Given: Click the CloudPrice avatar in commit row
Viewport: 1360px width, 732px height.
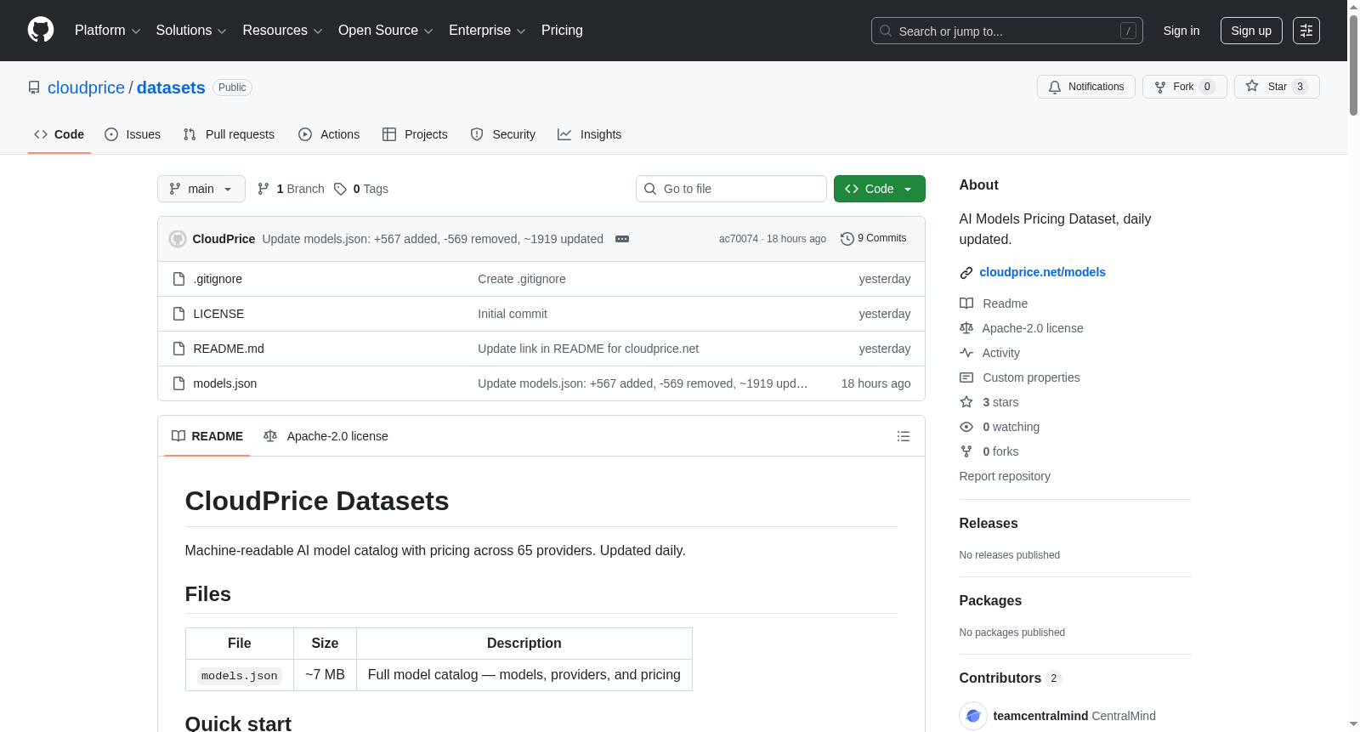Looking at the screenshot, I should [178, 239].
